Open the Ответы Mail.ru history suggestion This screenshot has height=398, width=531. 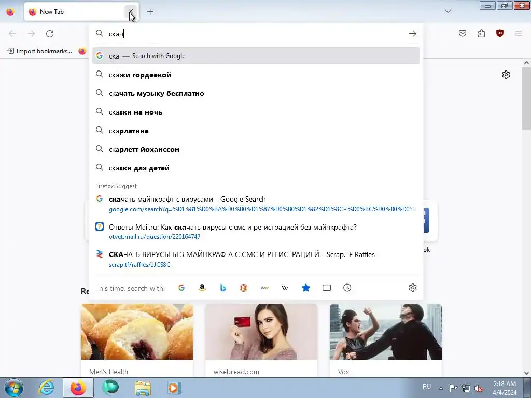pyautogui.click(x=256, y=232)
